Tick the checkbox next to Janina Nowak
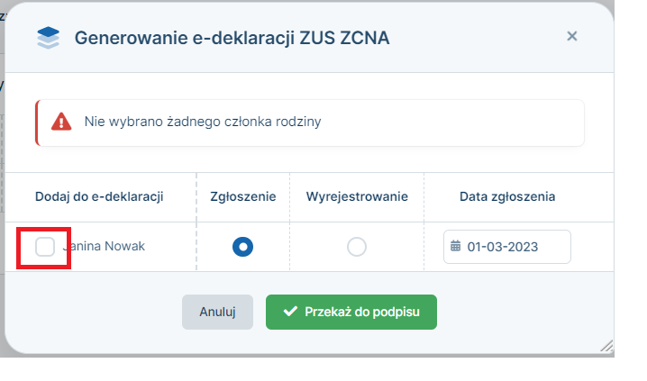 pyautogui.click(x=45, y=247)
